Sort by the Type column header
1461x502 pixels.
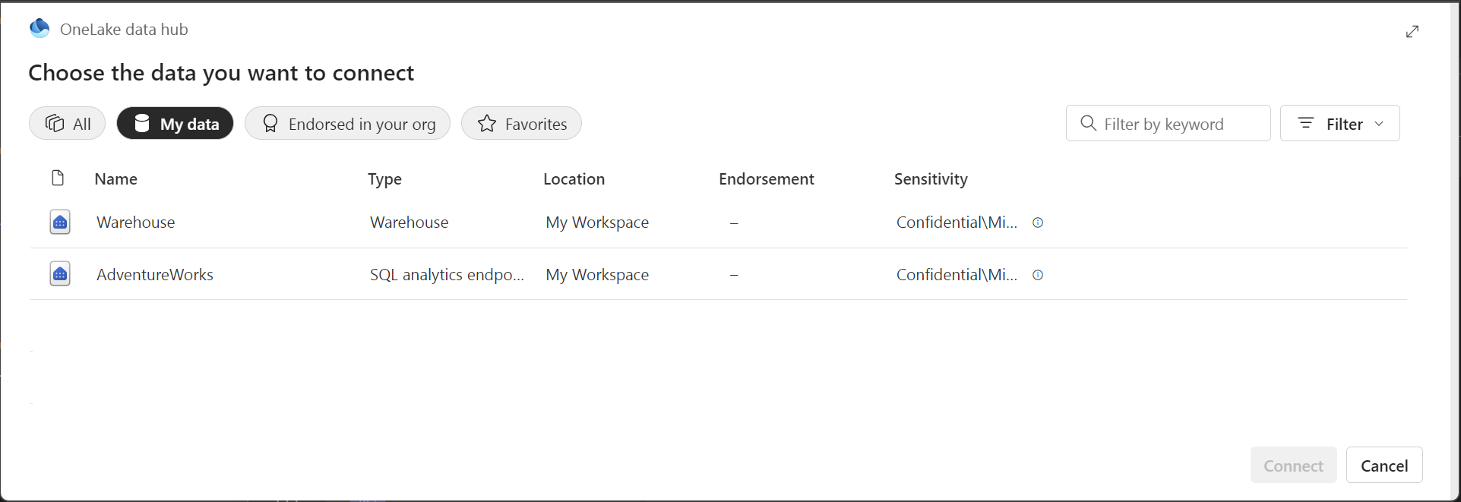(x=384, y=179)
